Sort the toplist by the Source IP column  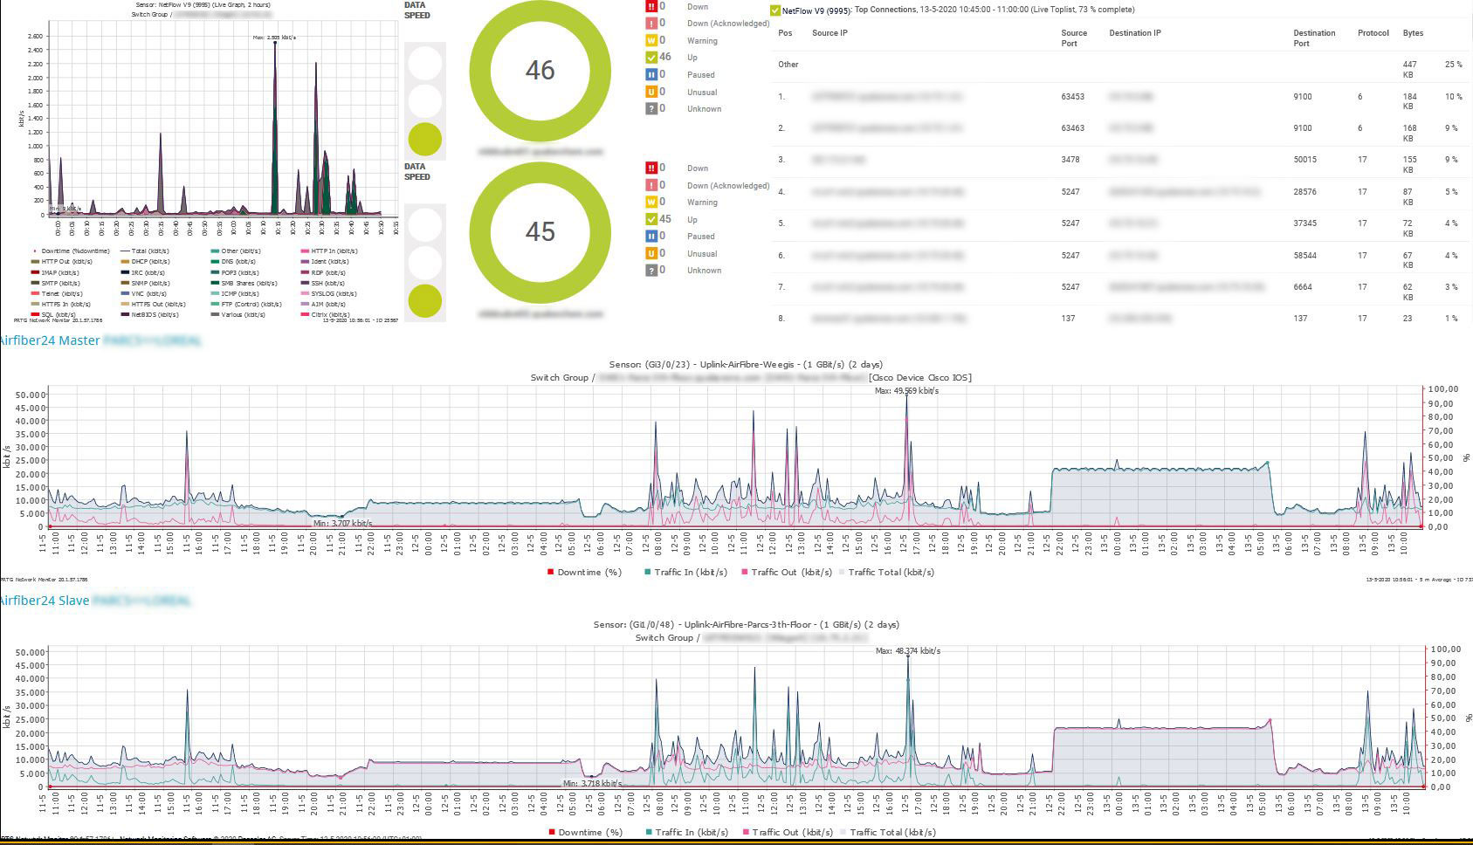[829, 33]
